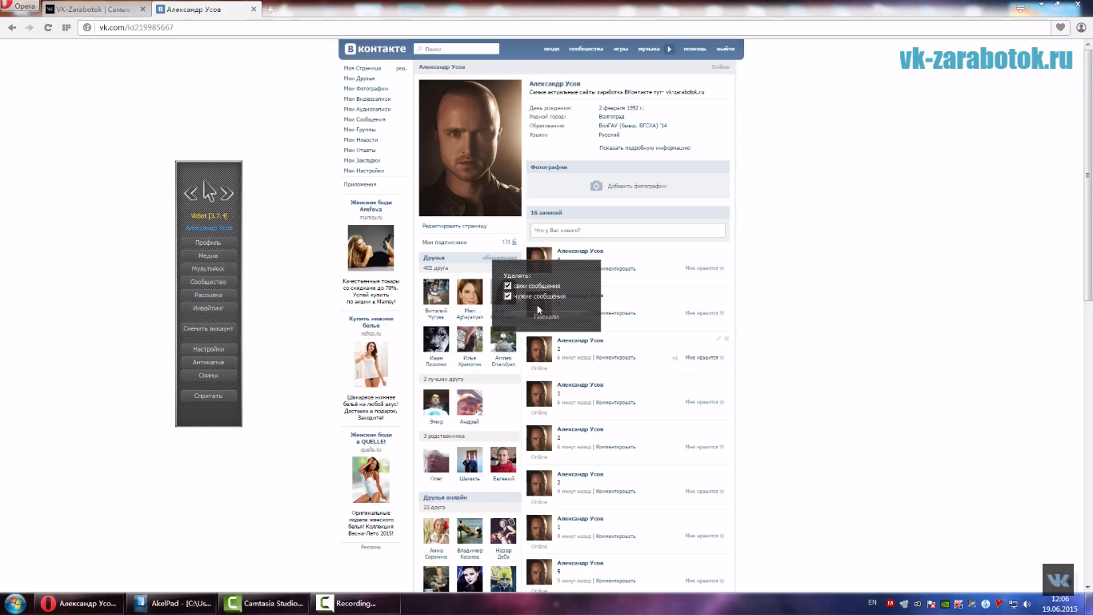Viewport: 1093px width, 615px height.
Task: Click the profile photo of Александр Усов
Action: [470, 147]
